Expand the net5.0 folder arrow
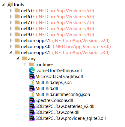This screenshot has height=127, width=125. point(11,10)
